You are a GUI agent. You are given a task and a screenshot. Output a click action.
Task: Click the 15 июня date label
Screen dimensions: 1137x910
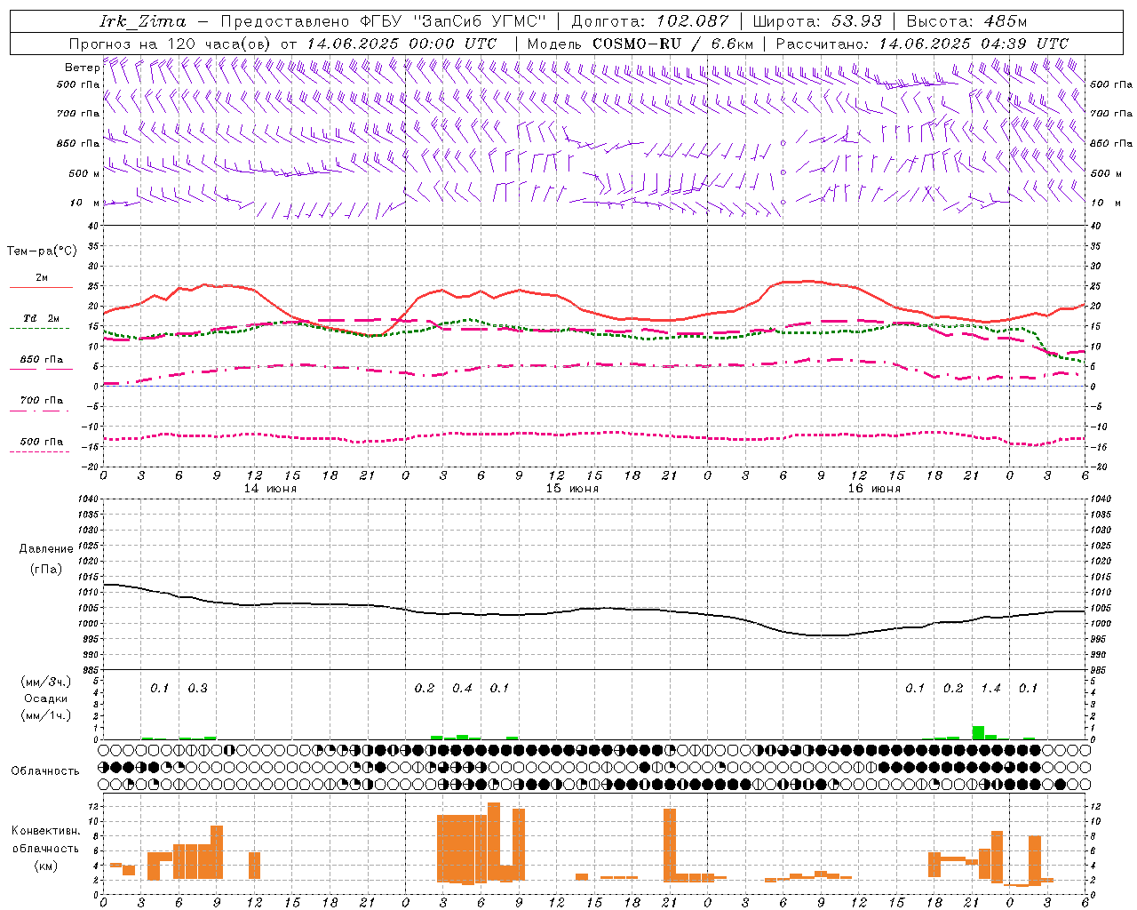[572, 489]
